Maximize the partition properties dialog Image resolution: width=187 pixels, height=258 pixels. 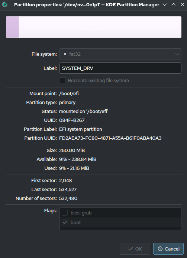174,4
